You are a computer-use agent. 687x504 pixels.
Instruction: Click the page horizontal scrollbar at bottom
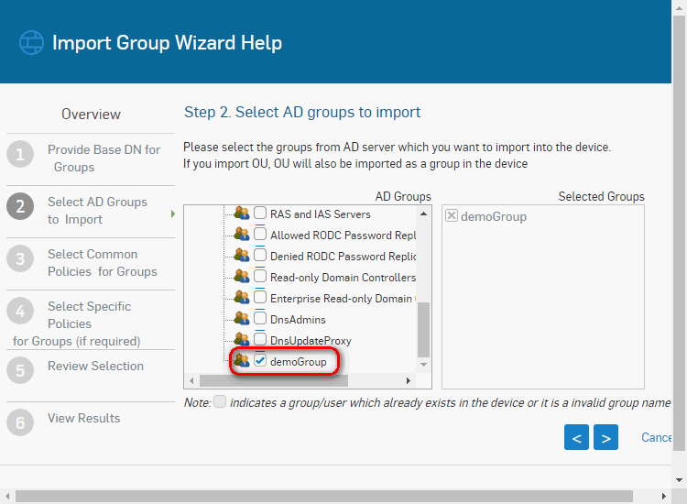point(321,496)
